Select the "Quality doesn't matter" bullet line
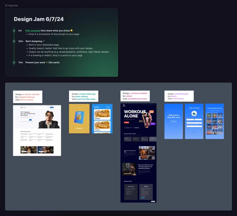Image resolution: width=237 pixels, height=216 pixels. pyautogui.click(x=61, y=48)
